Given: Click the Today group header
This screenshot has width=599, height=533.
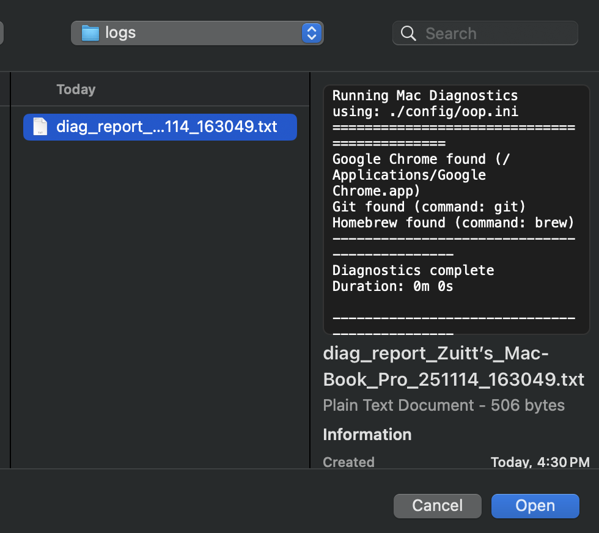Looking at the screenshot, I should coord(76,89).
